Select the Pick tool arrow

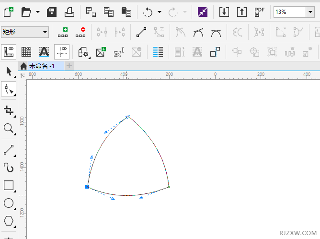click(9, 72)
